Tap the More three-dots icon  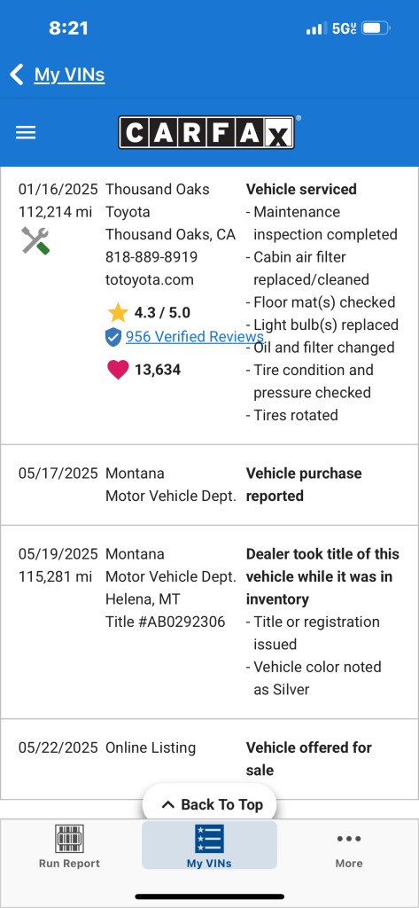point(349,839)
